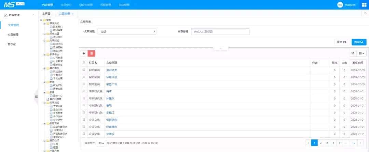
Task: Check the box for the 价值观 row
Action: [x=84, y=134]
